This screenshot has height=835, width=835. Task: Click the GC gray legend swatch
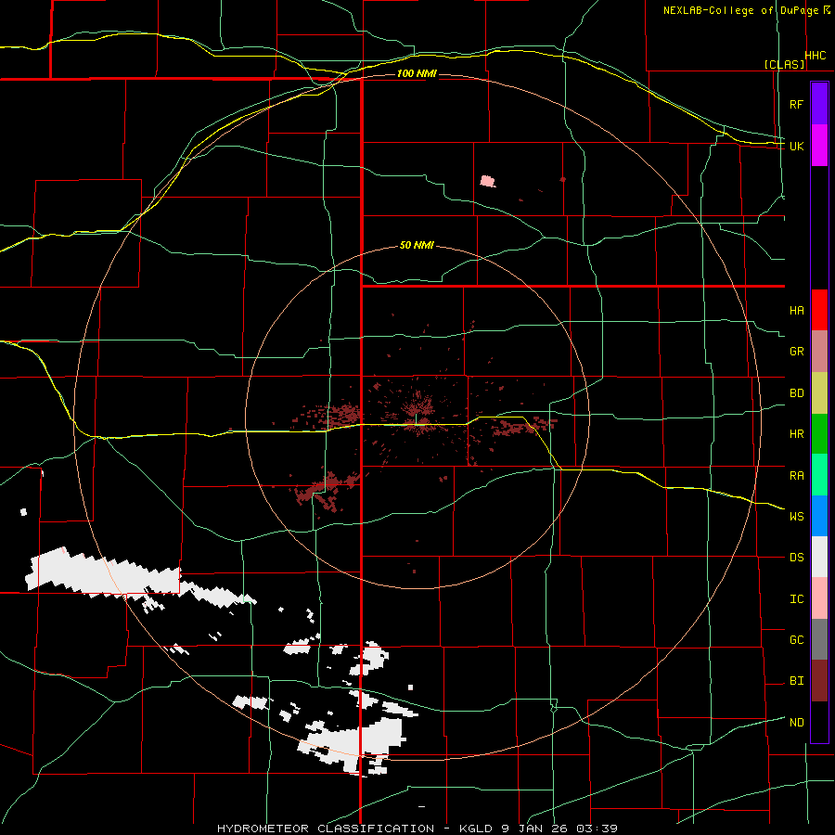pyautogui.click(x=819, y=639)
